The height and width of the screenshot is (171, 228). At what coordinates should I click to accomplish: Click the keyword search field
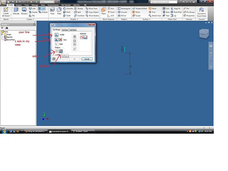(x=164, y=2)
